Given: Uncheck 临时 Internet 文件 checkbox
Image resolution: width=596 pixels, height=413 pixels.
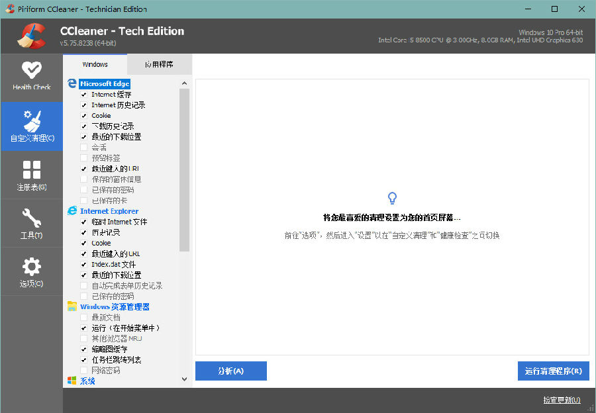Looking at the screenshot, I should (x=84, y=222).
